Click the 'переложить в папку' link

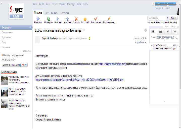[x=169, y=22]
